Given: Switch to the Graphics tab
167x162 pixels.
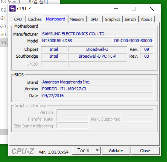Looking at the screenshot, I should click(x=112, y=19).
